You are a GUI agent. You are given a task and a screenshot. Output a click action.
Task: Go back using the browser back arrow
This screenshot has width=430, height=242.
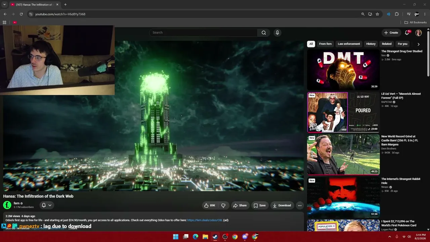pyautogui.click(x=5, y=14)
